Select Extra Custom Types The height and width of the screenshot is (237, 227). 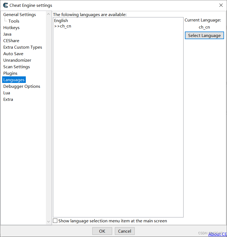point(23,47)
